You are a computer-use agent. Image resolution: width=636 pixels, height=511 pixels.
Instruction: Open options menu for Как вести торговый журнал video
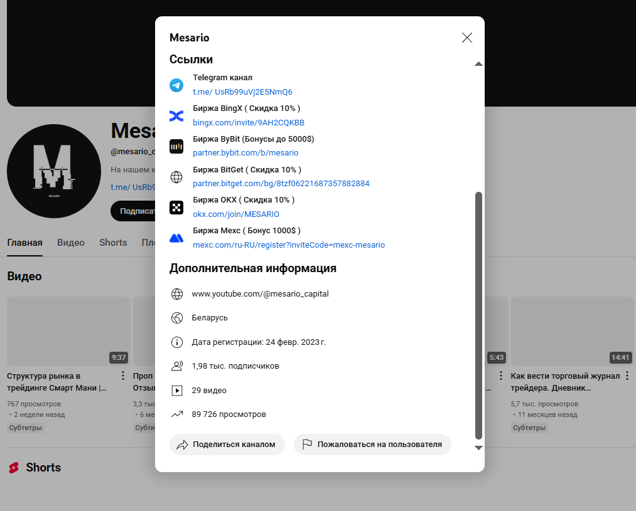coord(627,376)
